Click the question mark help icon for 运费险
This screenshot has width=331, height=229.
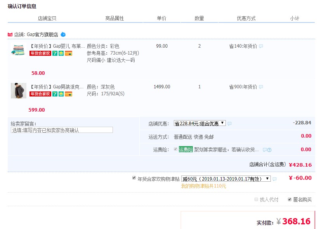pyautogui.click(x=269, y=150)
